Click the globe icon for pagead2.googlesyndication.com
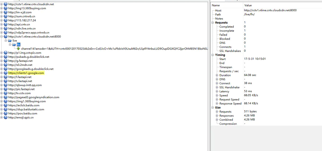Viewport: 322px width, 151px height. (6, 97)
